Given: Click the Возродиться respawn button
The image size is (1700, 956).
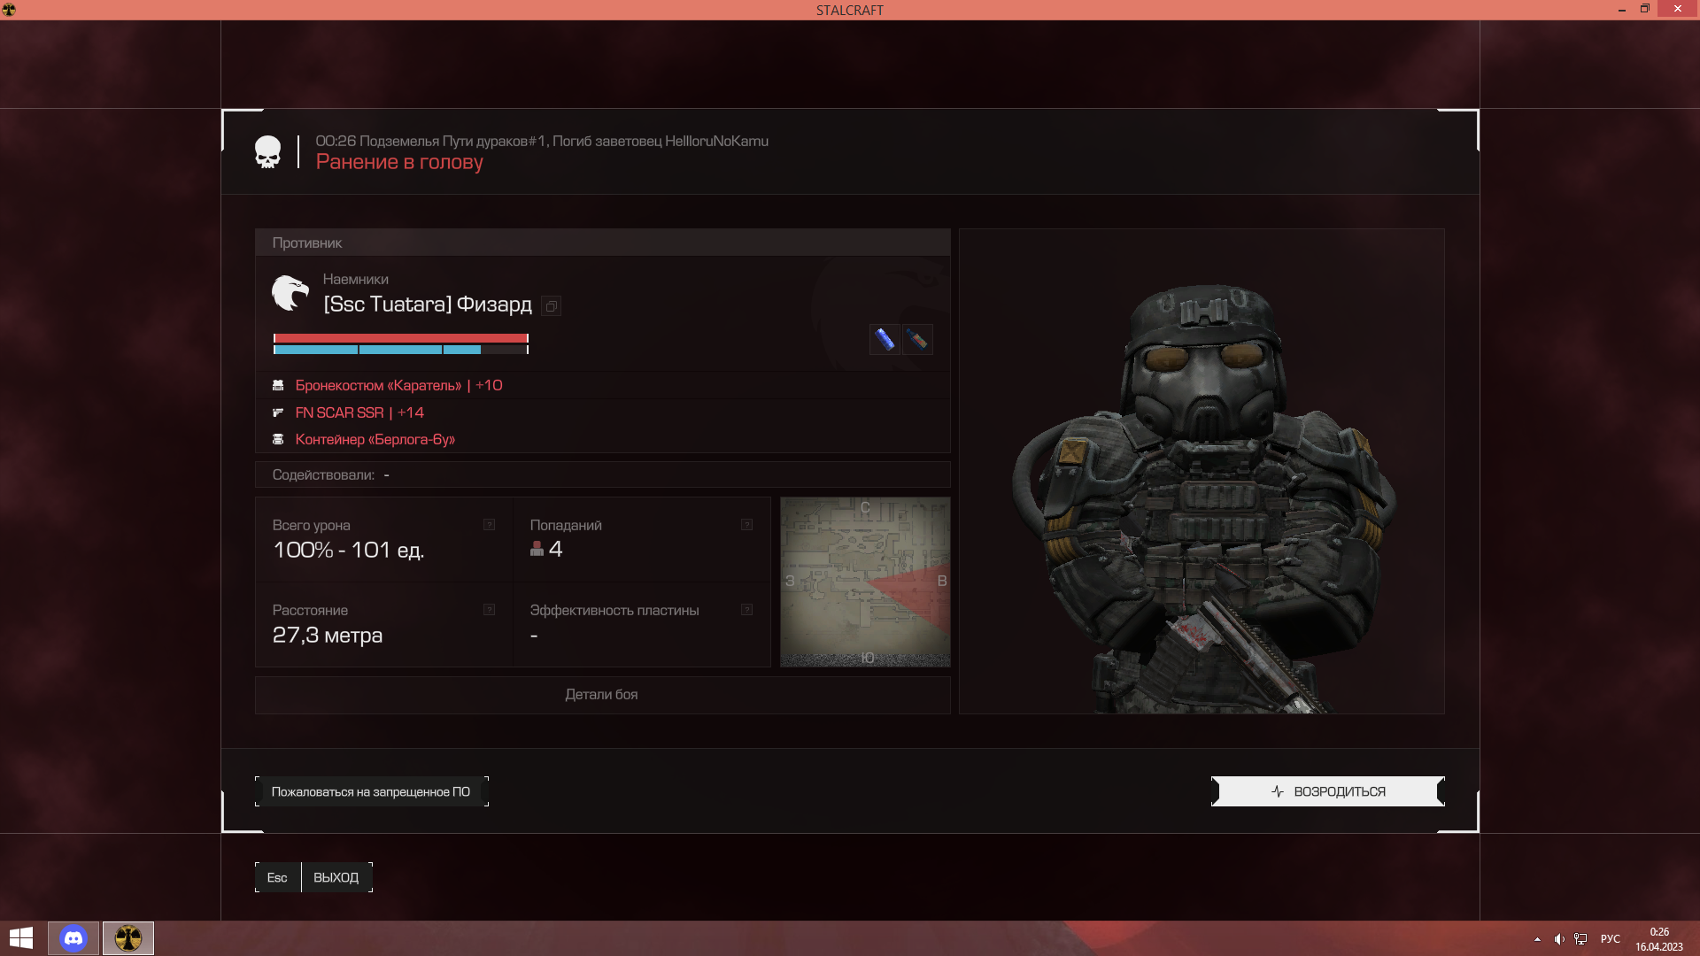Looking at the screenshot, I should tap(1327, 791).
